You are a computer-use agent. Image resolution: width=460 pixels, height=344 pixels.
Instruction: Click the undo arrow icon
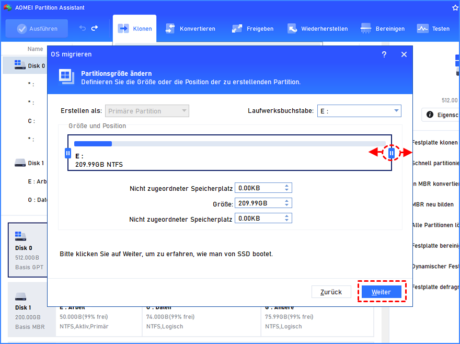82,28
